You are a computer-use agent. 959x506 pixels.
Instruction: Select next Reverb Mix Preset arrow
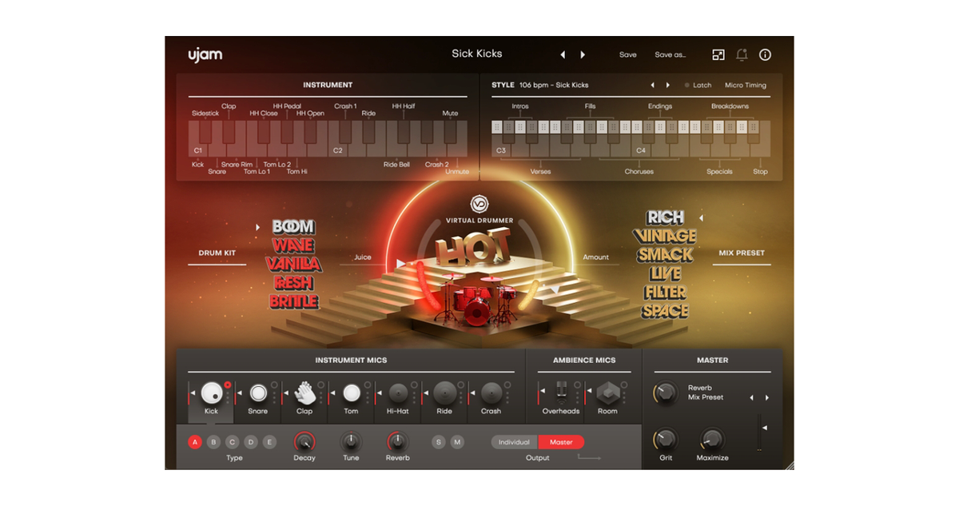tap(767, 397)
